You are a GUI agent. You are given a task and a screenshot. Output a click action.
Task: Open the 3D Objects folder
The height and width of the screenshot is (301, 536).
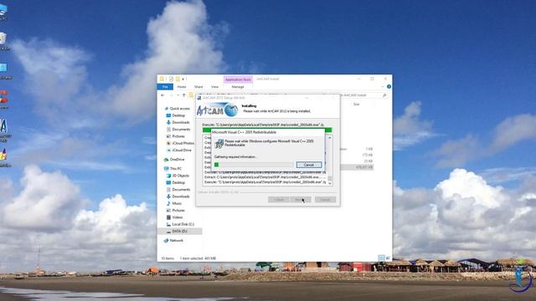[x=180, y=176]
